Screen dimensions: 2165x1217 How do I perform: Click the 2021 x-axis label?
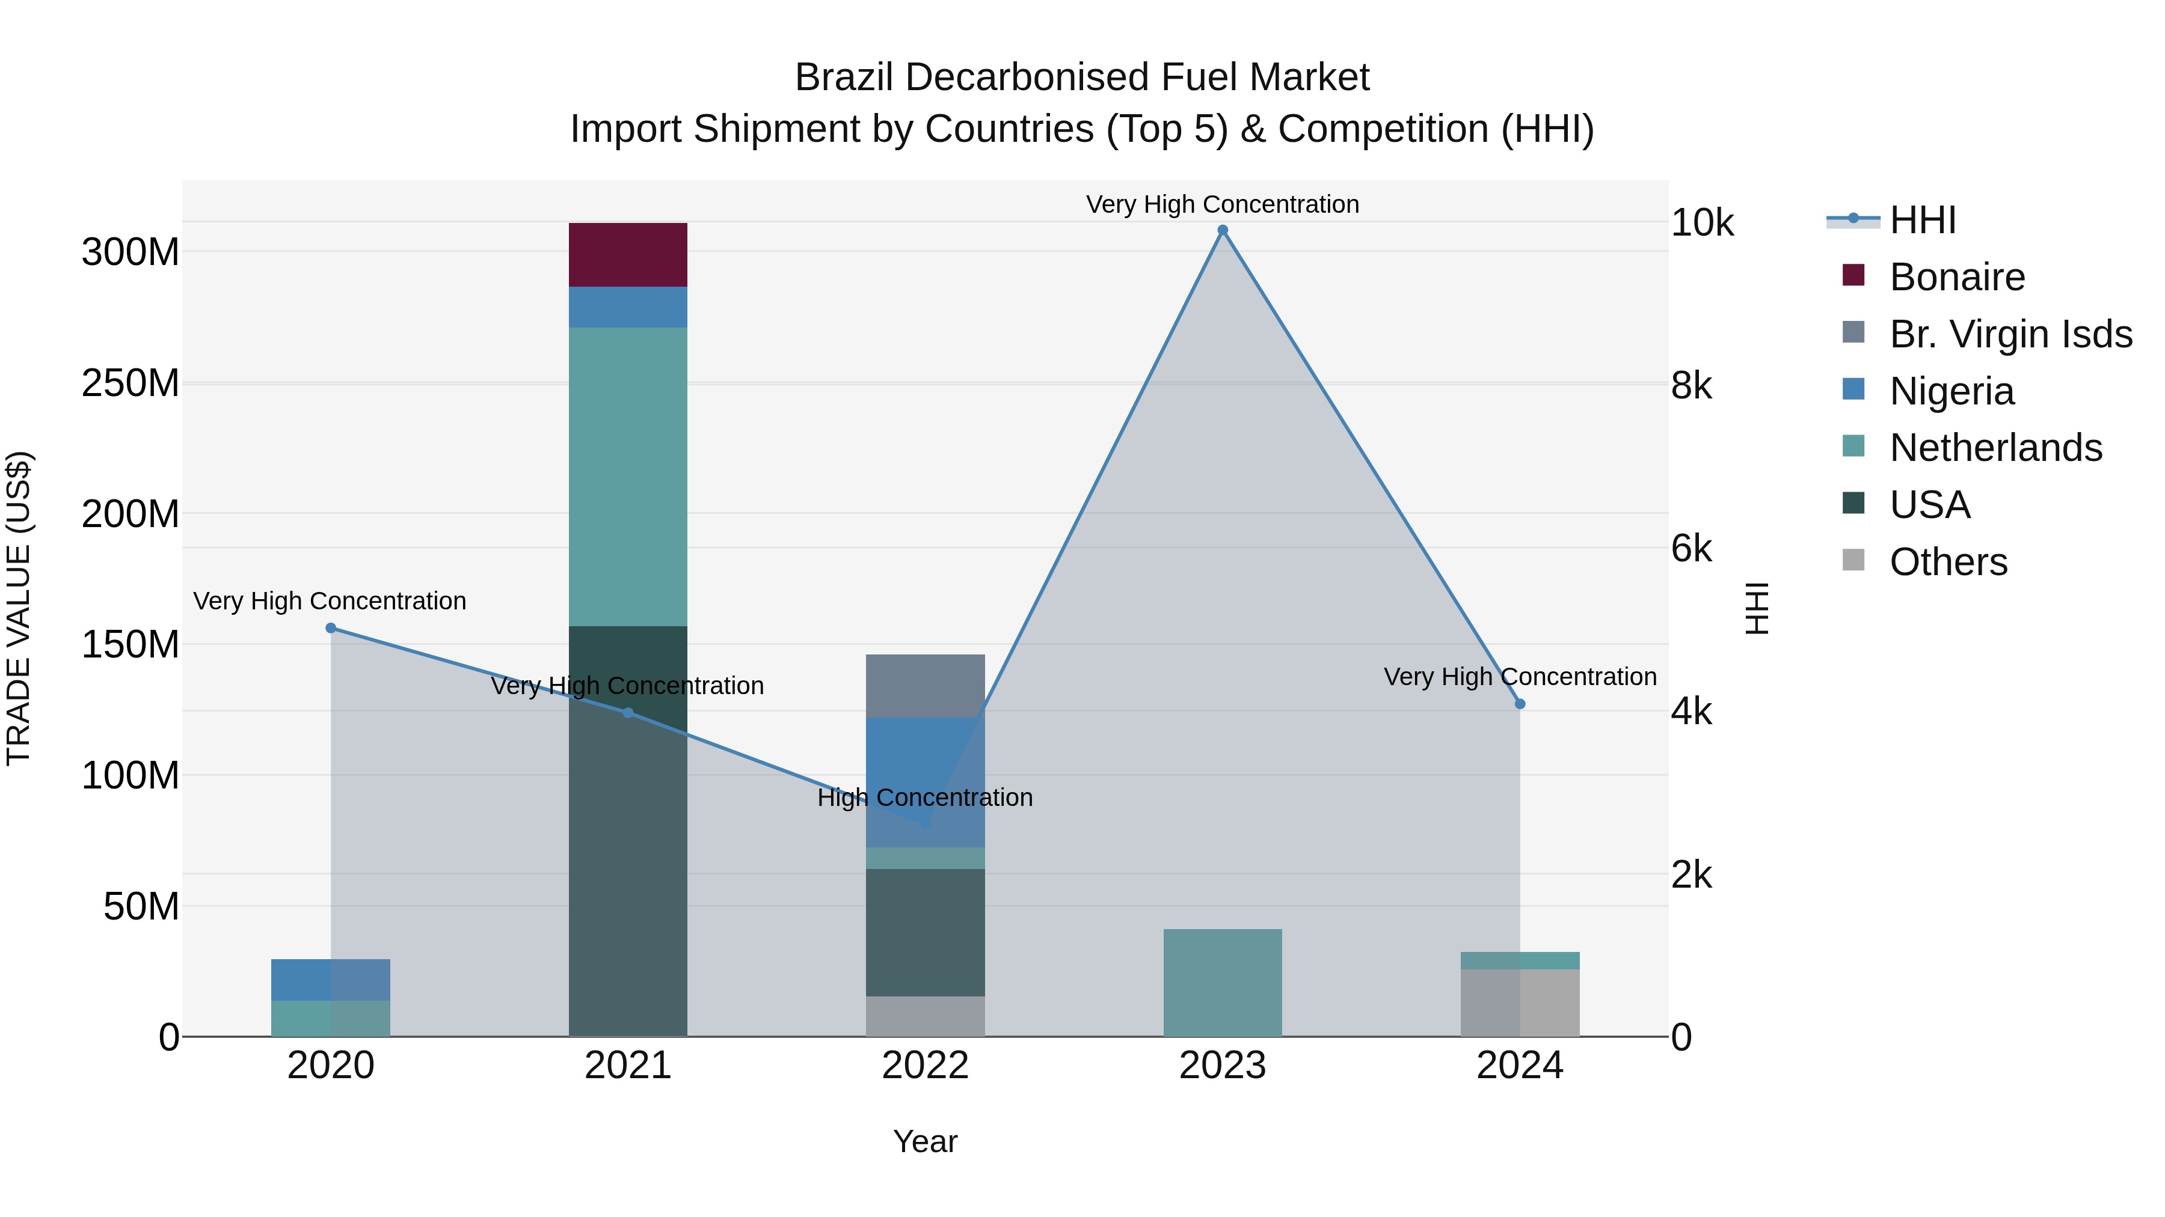(x=628, y=1066)
